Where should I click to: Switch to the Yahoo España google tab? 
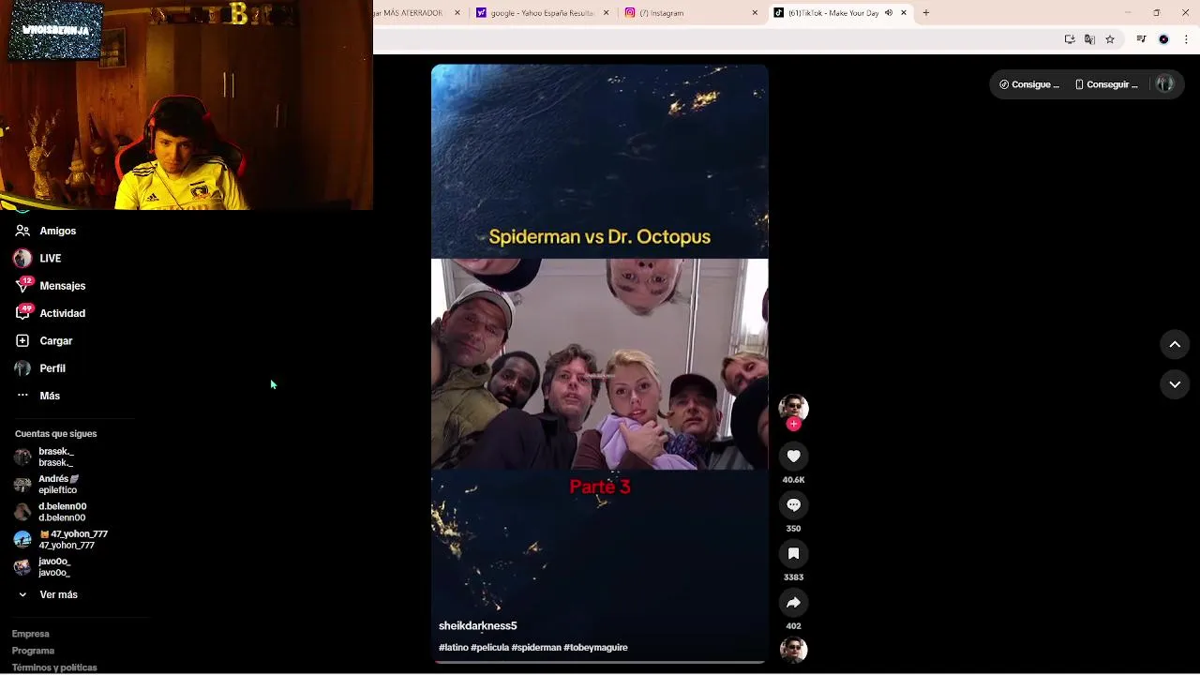[x=543, y=13]
